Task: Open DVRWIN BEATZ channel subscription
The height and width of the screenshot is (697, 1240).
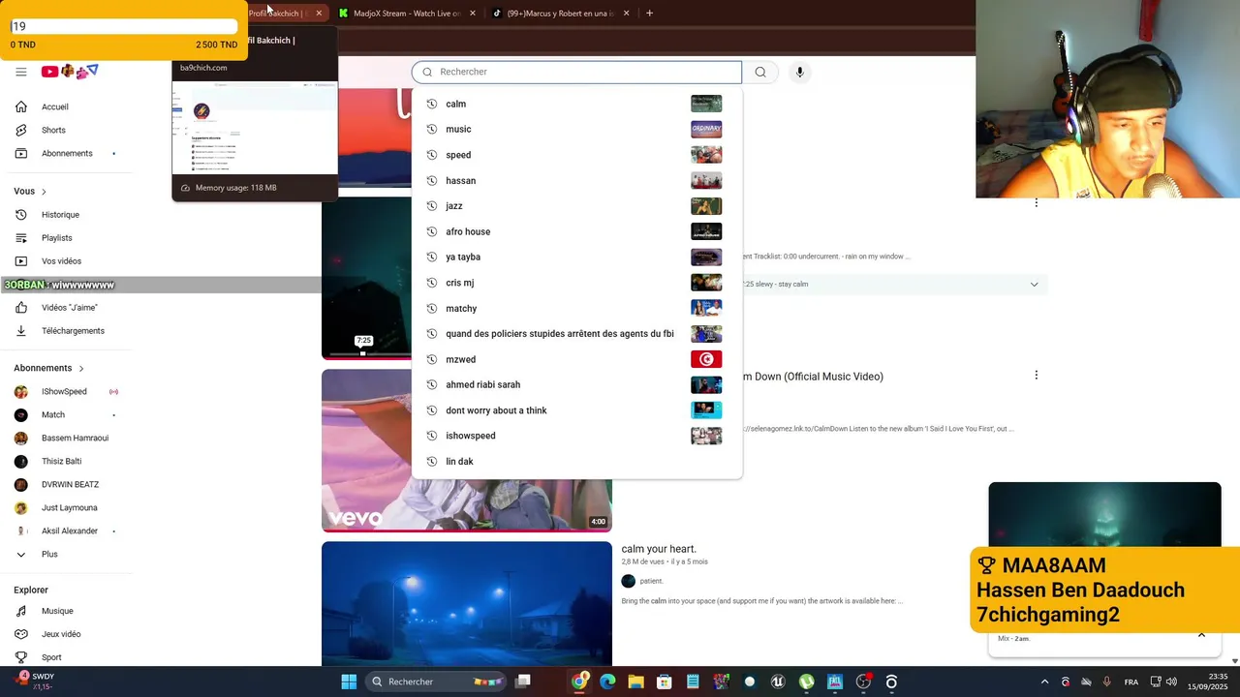Action: [70, 485]
